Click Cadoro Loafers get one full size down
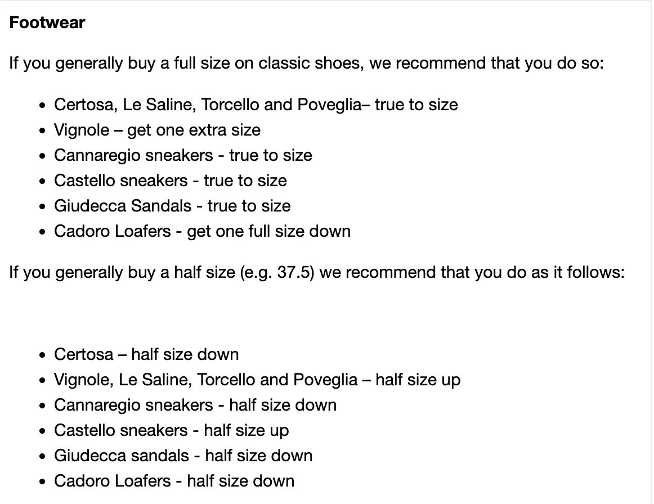The width and height of the screenshot is (654, 504). (202, 231)
